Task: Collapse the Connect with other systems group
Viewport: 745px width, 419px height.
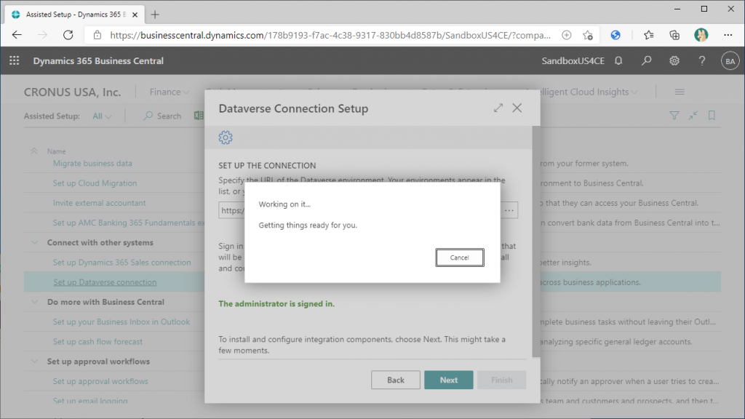Action: point(35,242)
